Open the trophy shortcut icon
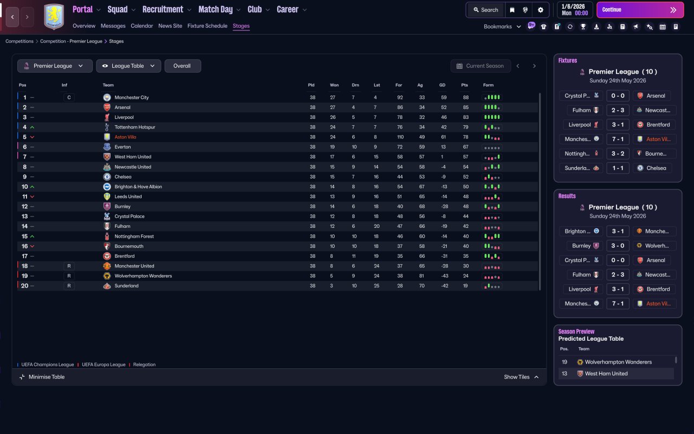The width and height of the screenshot is (694, 434). tap(583, 27)
